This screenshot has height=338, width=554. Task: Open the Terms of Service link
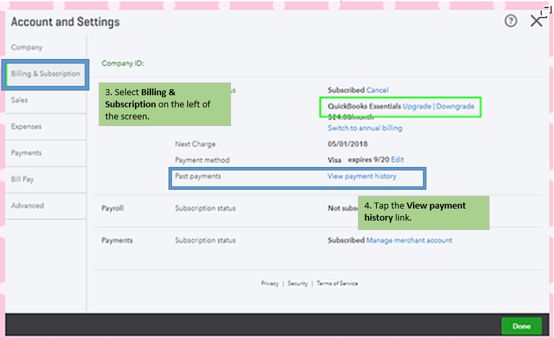tap(337, 284)
